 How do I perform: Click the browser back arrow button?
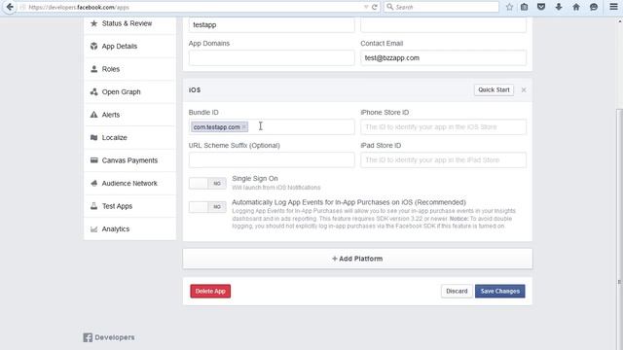click(10, 7)
